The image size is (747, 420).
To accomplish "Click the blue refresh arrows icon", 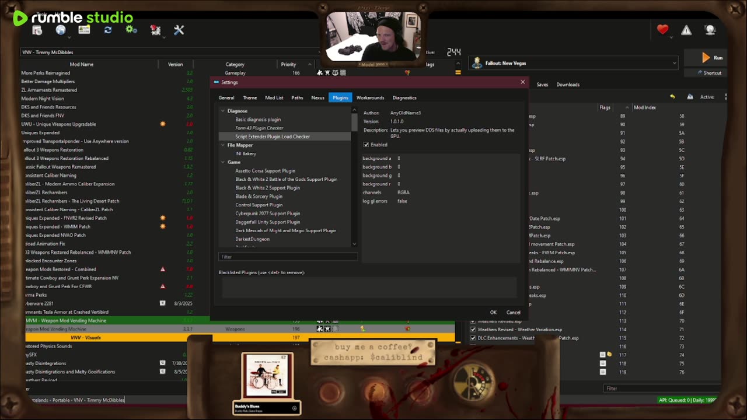I will pos(108,30).
